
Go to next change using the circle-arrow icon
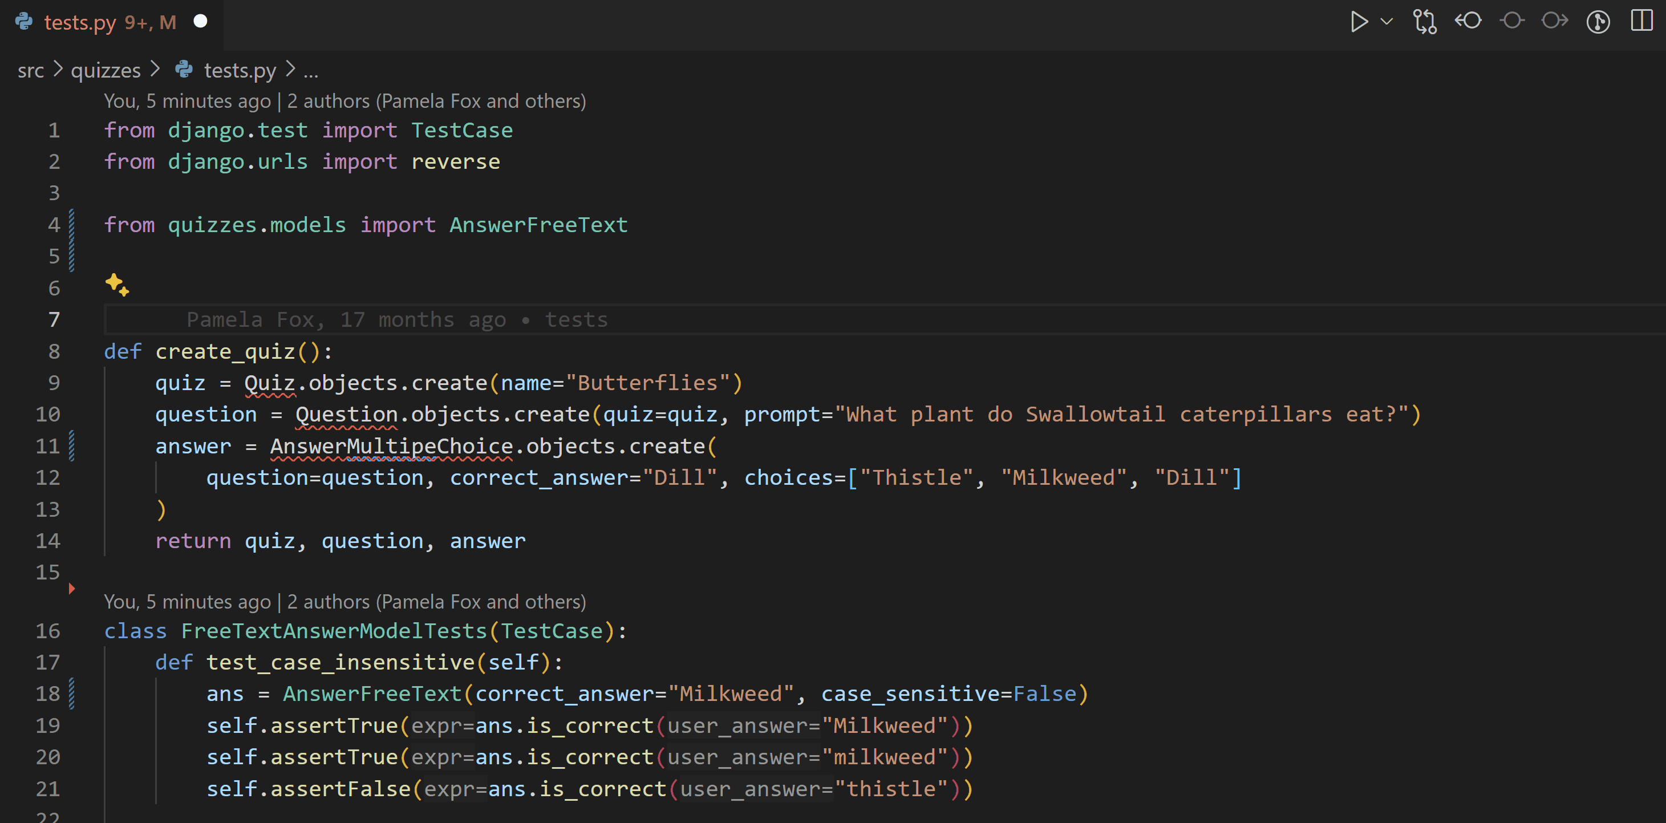tap(1555, 21)
